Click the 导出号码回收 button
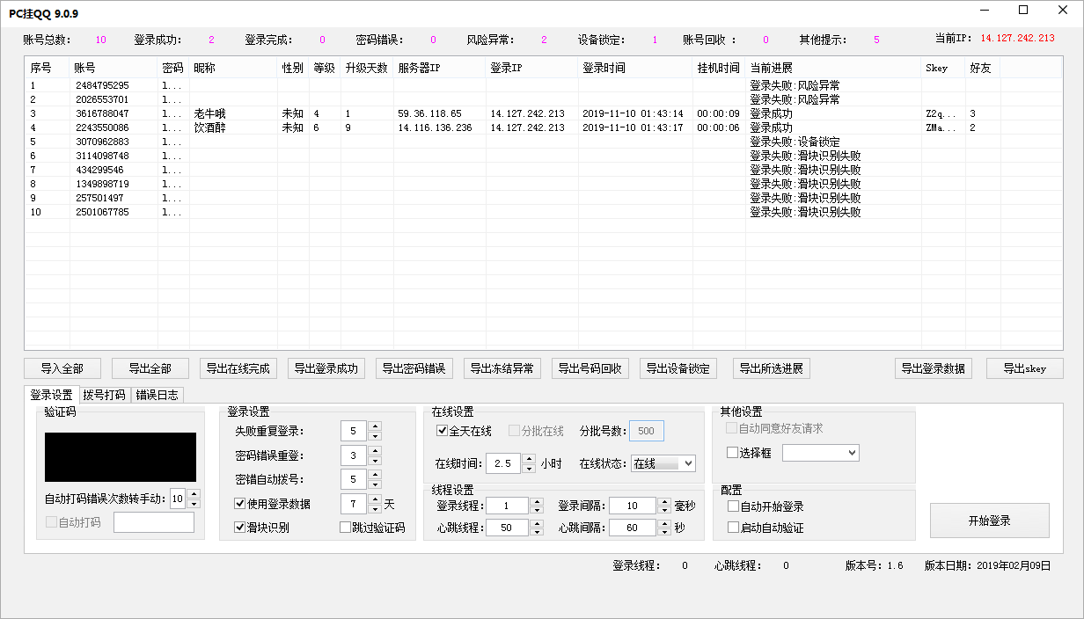Image resolution: width=1084 pixels, height=619 pixels. (x=590, y=368)
